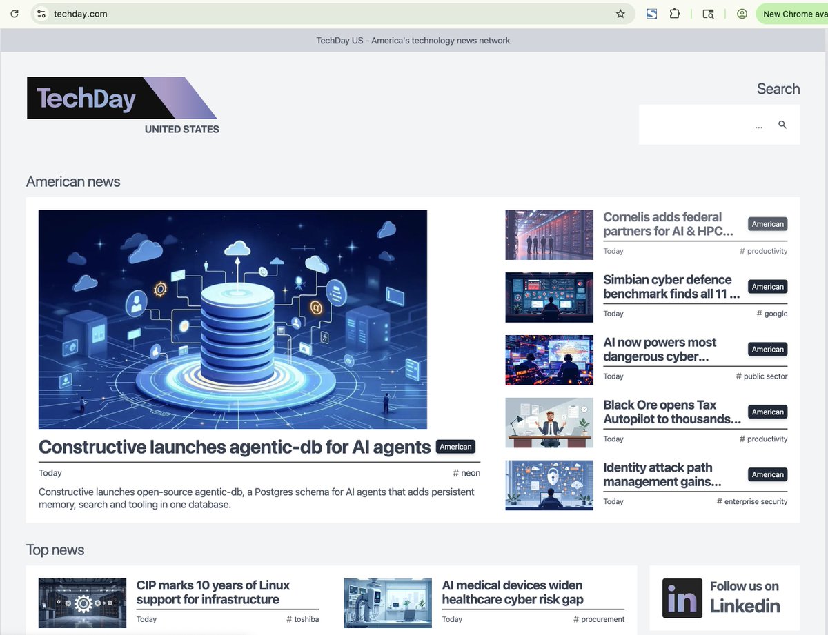Bookmark this page with the star icon
This screenshot has width=828, height=635.
tap(620, 14)
